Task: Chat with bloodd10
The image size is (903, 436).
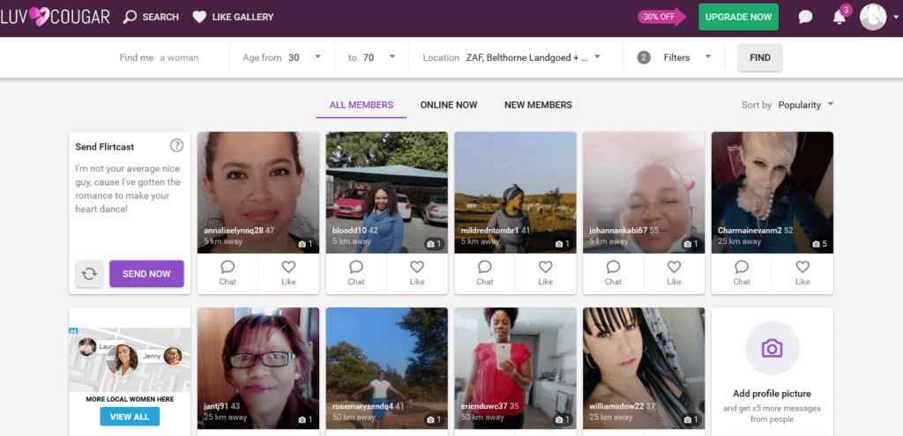Action: (356, 273)
